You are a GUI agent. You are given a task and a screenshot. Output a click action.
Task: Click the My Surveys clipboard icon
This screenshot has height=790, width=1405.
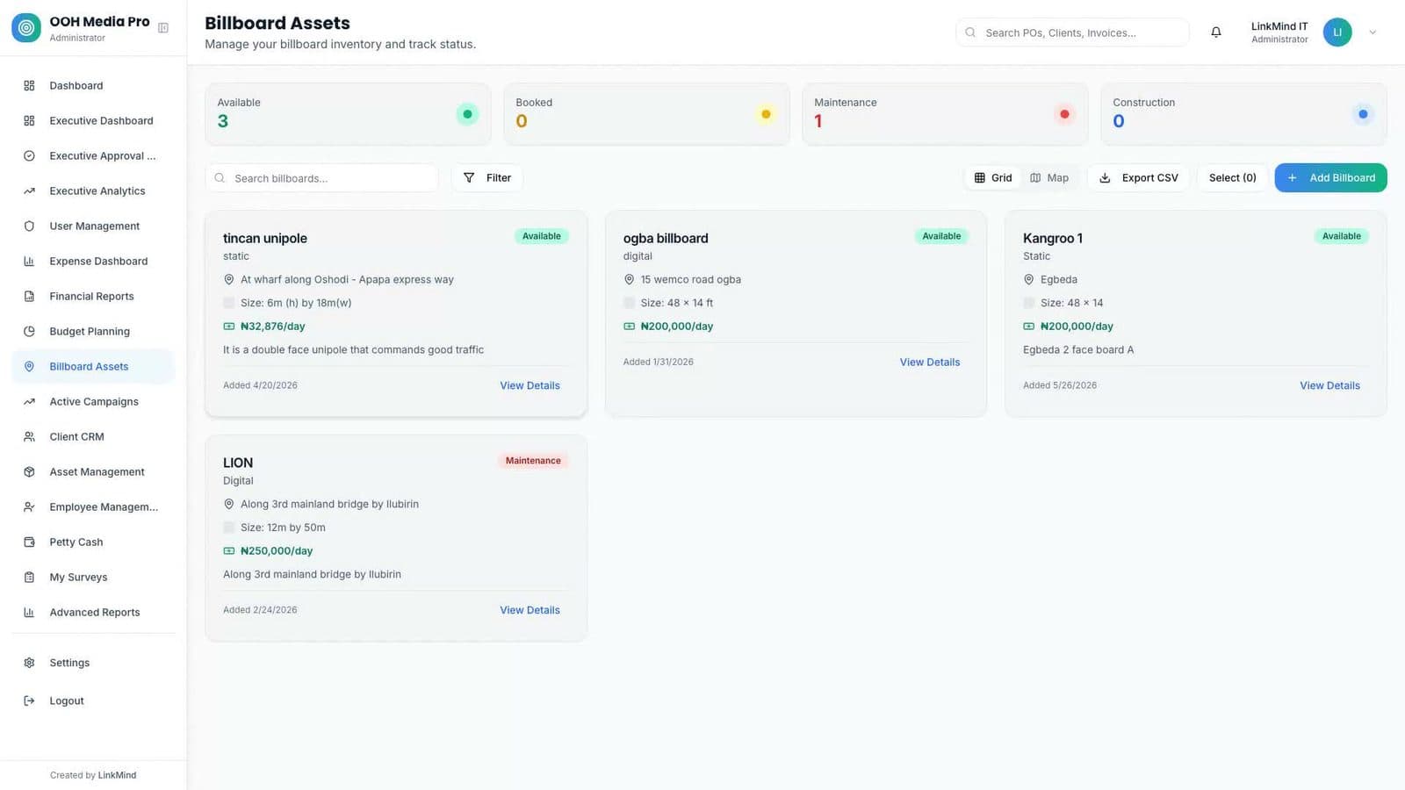tap(29, 577)
